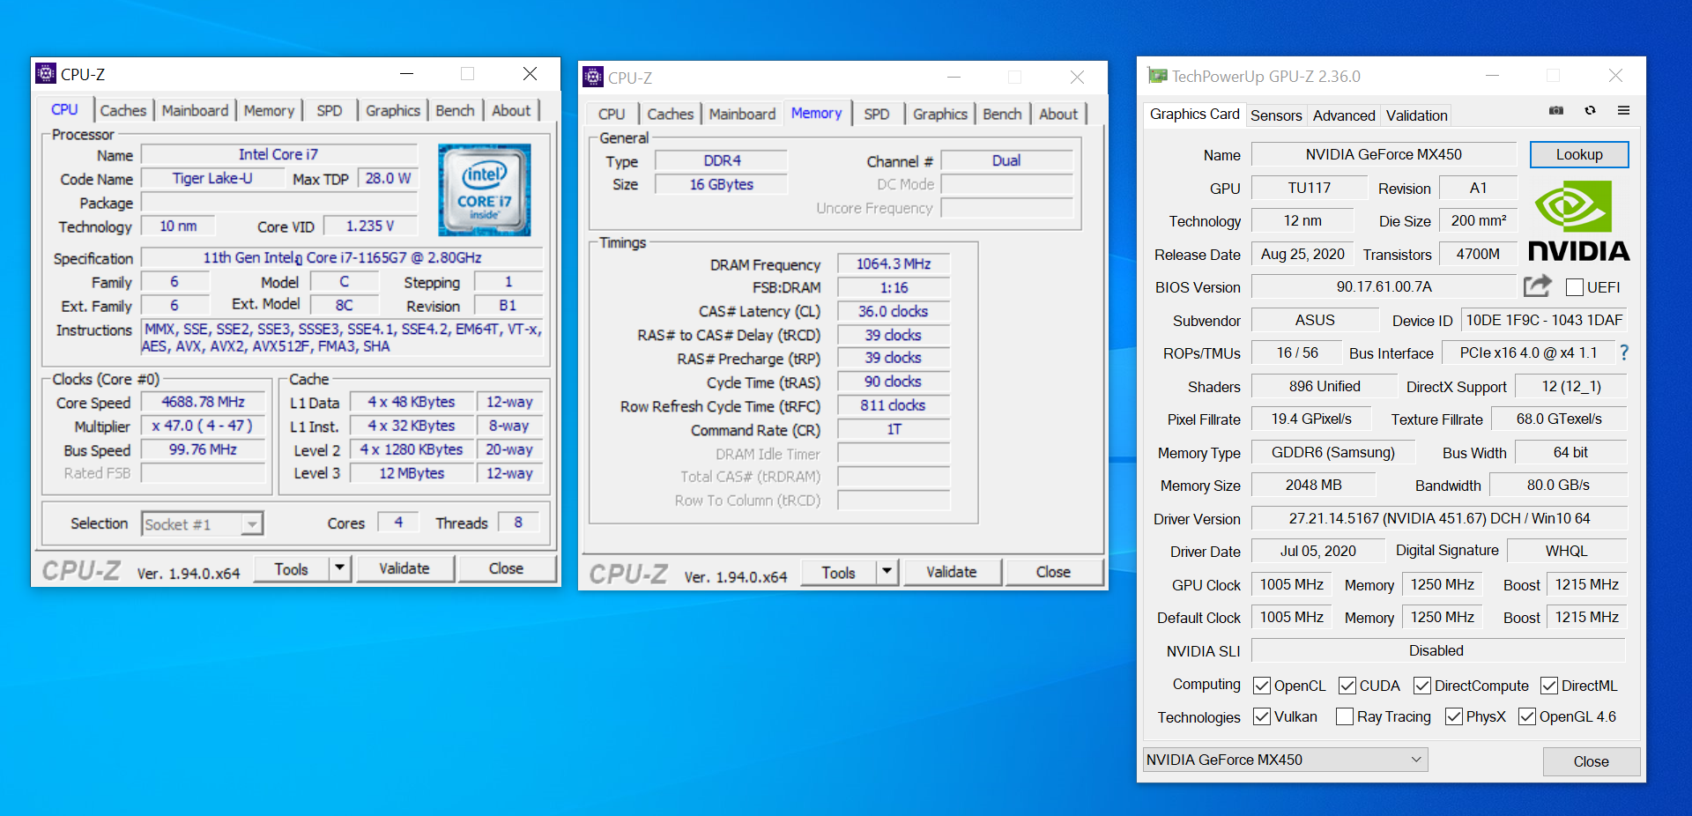Click the Core Speed value field
This screenshot has width=1692, height=816.
click(204, 402)
